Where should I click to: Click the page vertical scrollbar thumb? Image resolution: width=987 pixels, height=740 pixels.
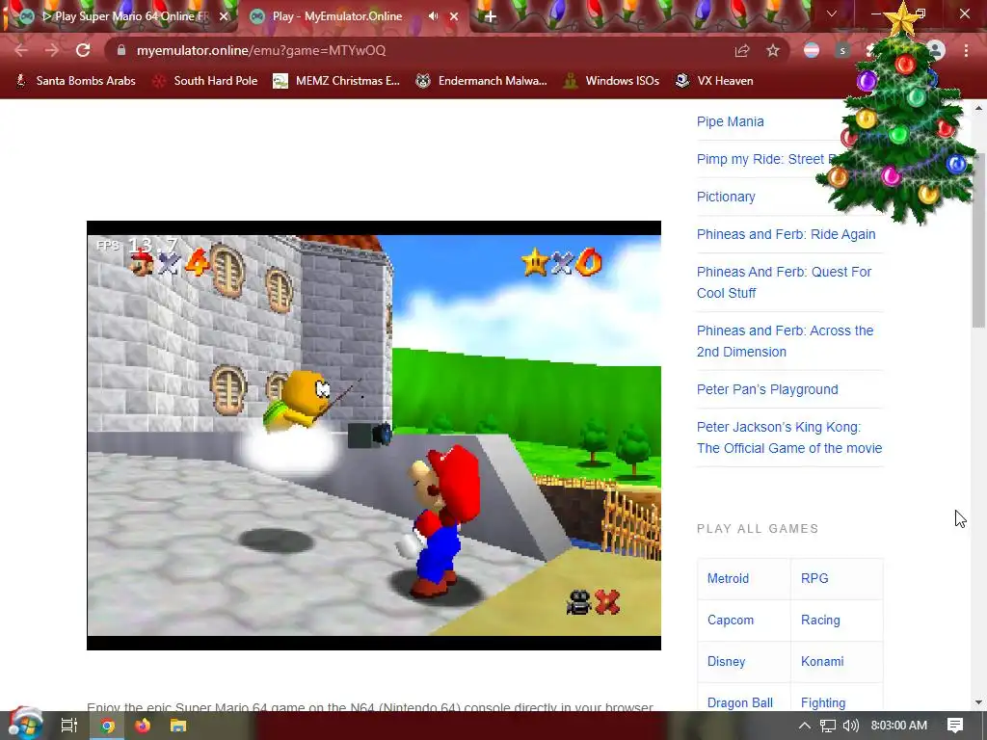tap(978, 239)
